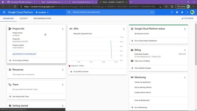Image resolution: width=197 pixels, height=111 pixels.
Task: Click the Customise button with pencil
Action: 187,18
